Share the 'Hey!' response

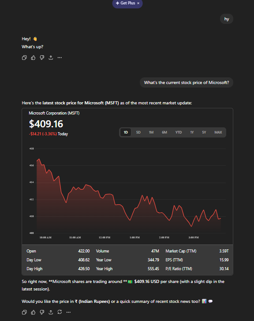51,58
